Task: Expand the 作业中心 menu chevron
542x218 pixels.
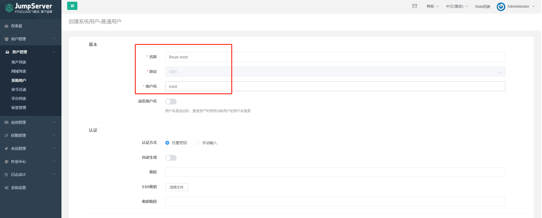Action: tap(54, 162)
